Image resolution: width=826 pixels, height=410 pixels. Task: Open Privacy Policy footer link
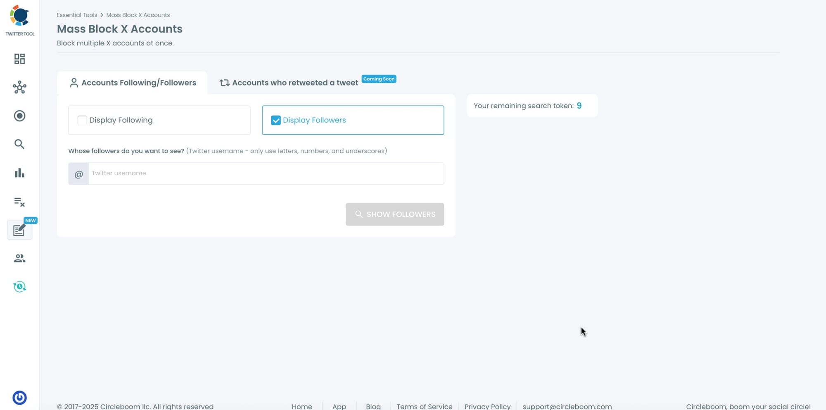pyautogui.click(x=487, y=406)
